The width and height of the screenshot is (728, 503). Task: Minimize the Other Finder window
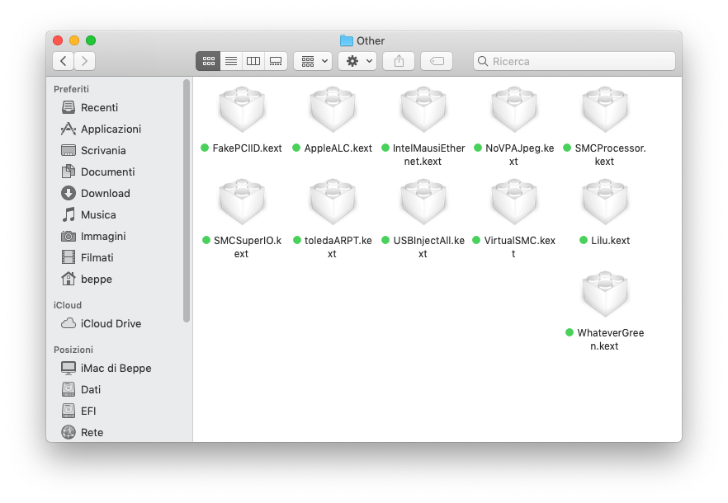pos(74,40)
